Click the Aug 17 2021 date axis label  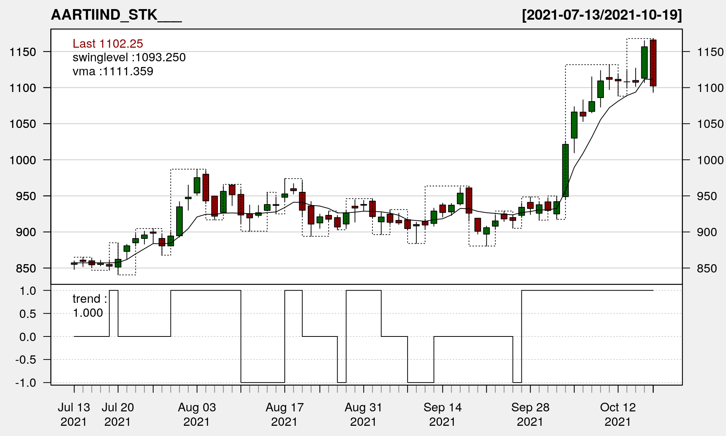point(284,414)
